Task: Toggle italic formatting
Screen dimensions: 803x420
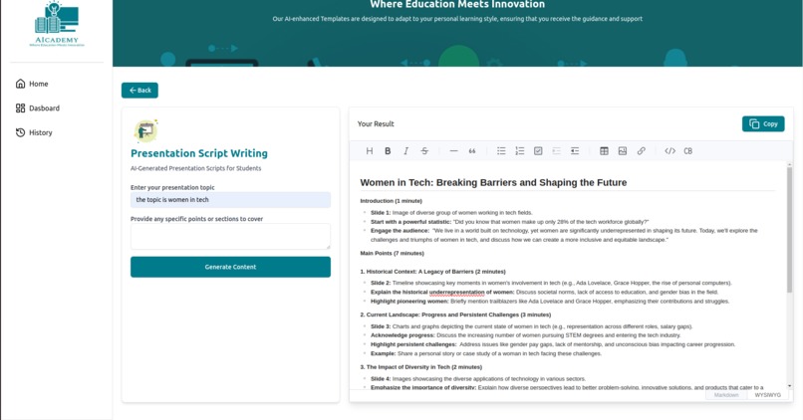Action: click(406, 151)
